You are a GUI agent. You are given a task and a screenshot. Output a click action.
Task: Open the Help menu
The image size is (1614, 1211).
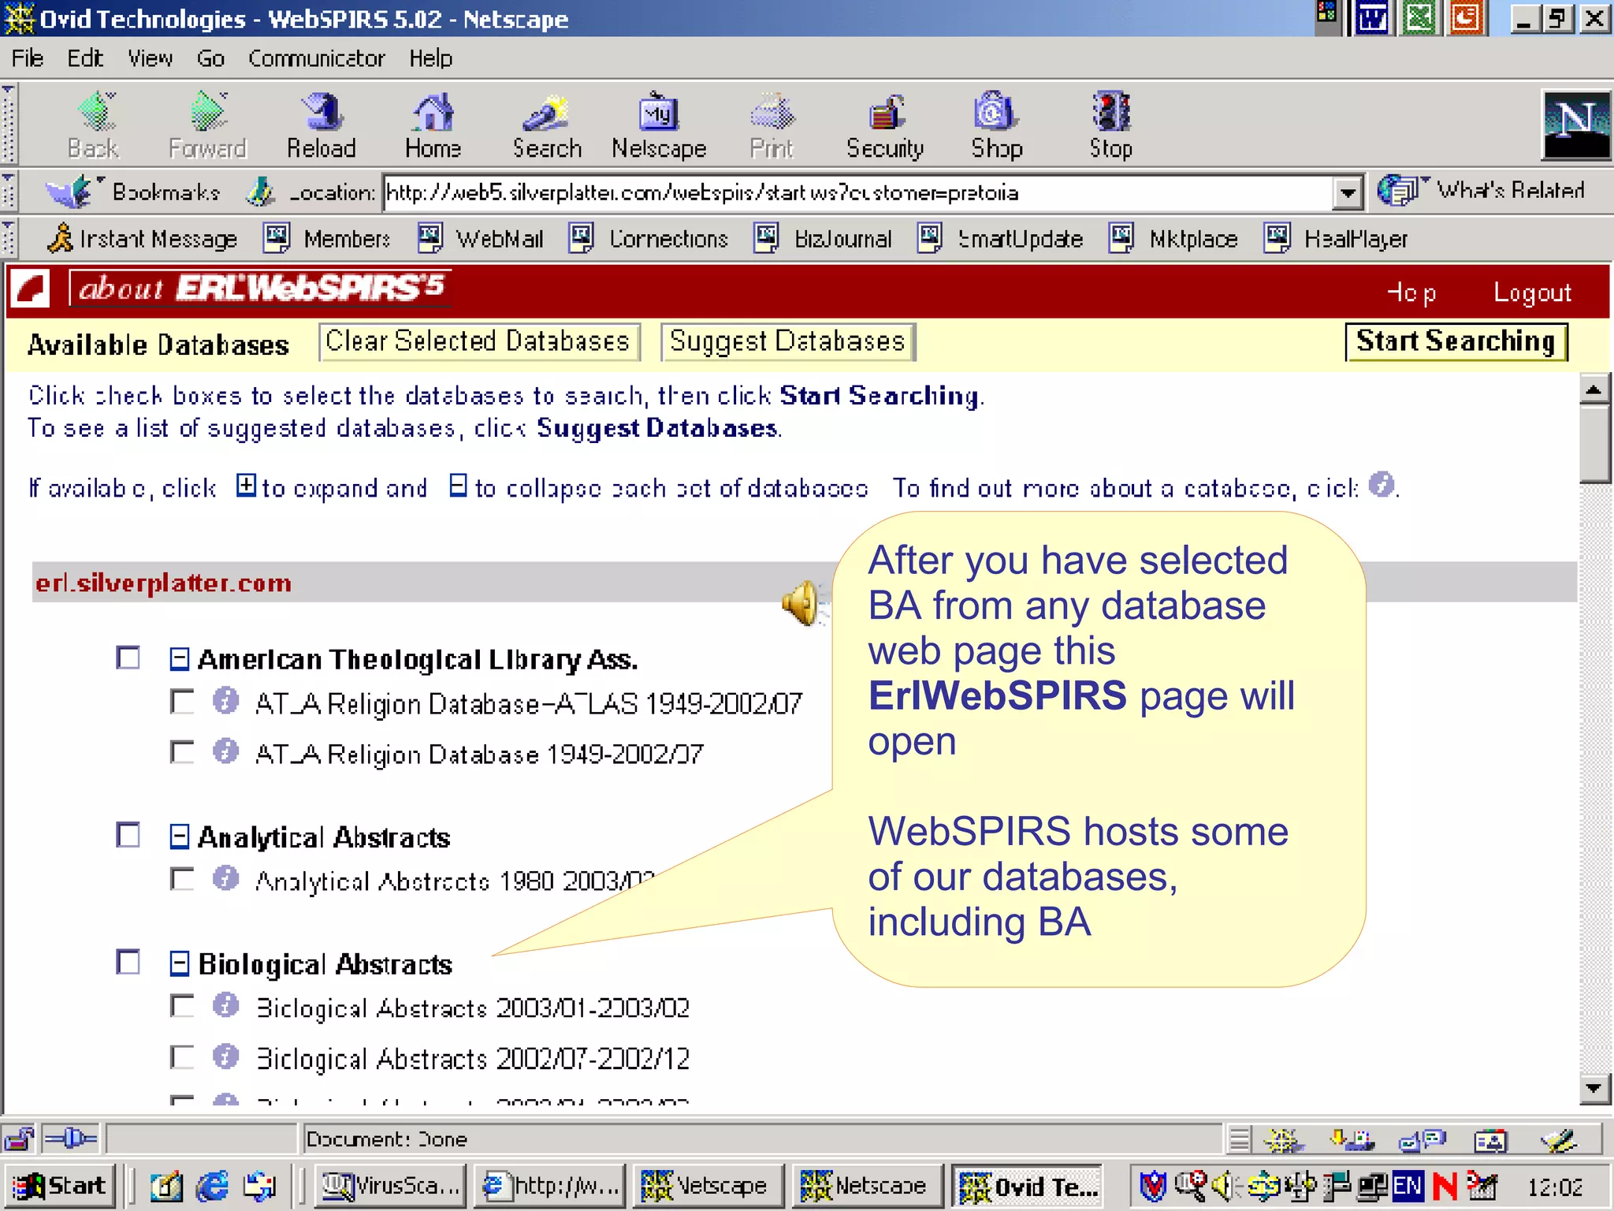point(431,58)
